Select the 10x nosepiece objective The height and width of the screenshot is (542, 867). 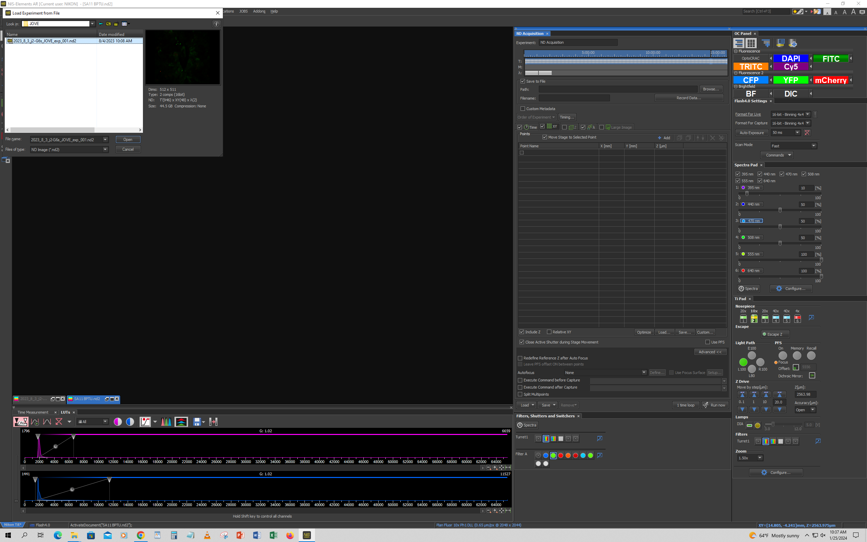(x=754, y=318)
